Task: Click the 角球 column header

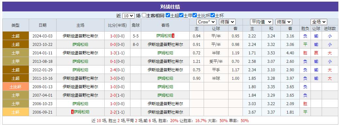Action: coord(136,25)
